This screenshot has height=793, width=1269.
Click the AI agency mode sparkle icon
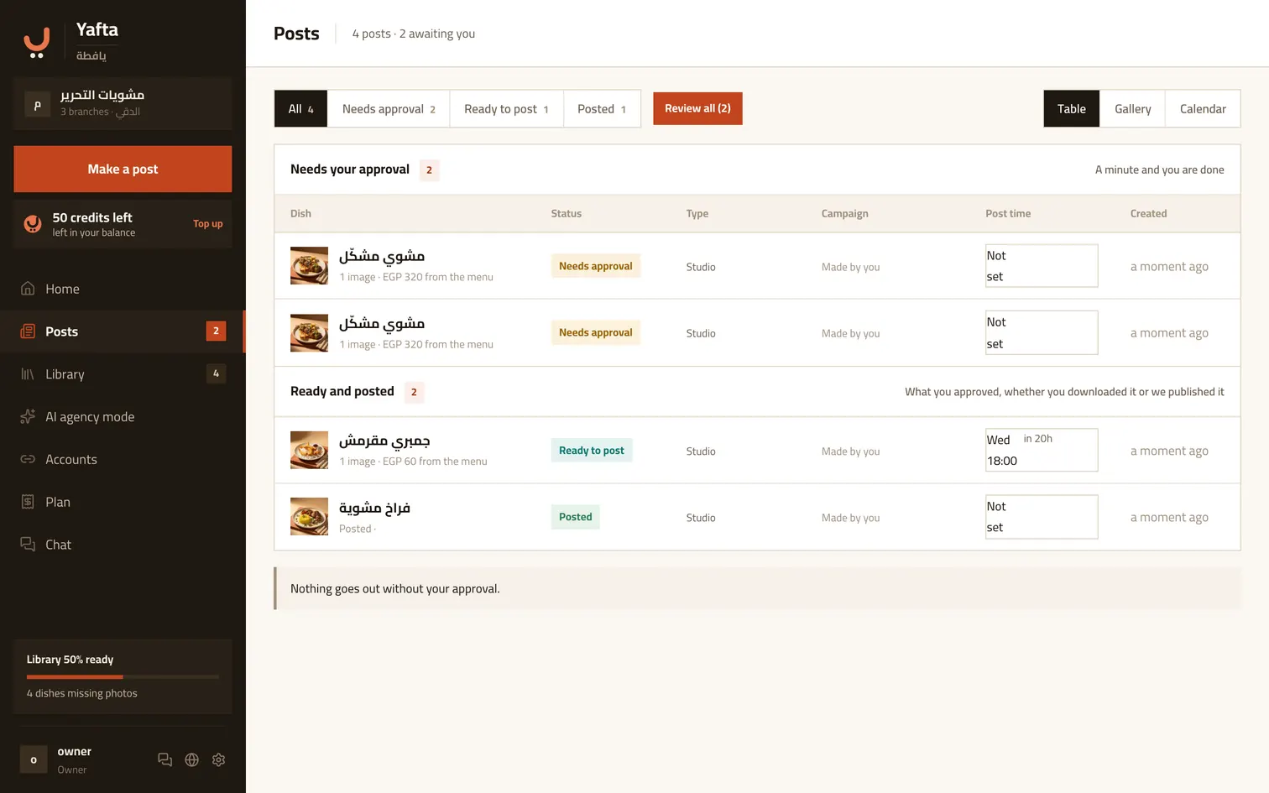28,417
